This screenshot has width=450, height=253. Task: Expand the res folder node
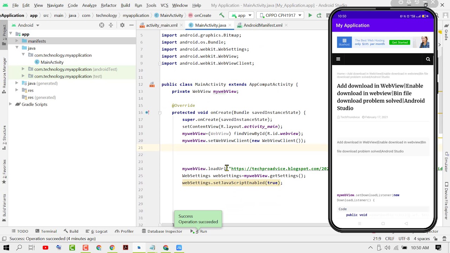[x=17, y=90]
